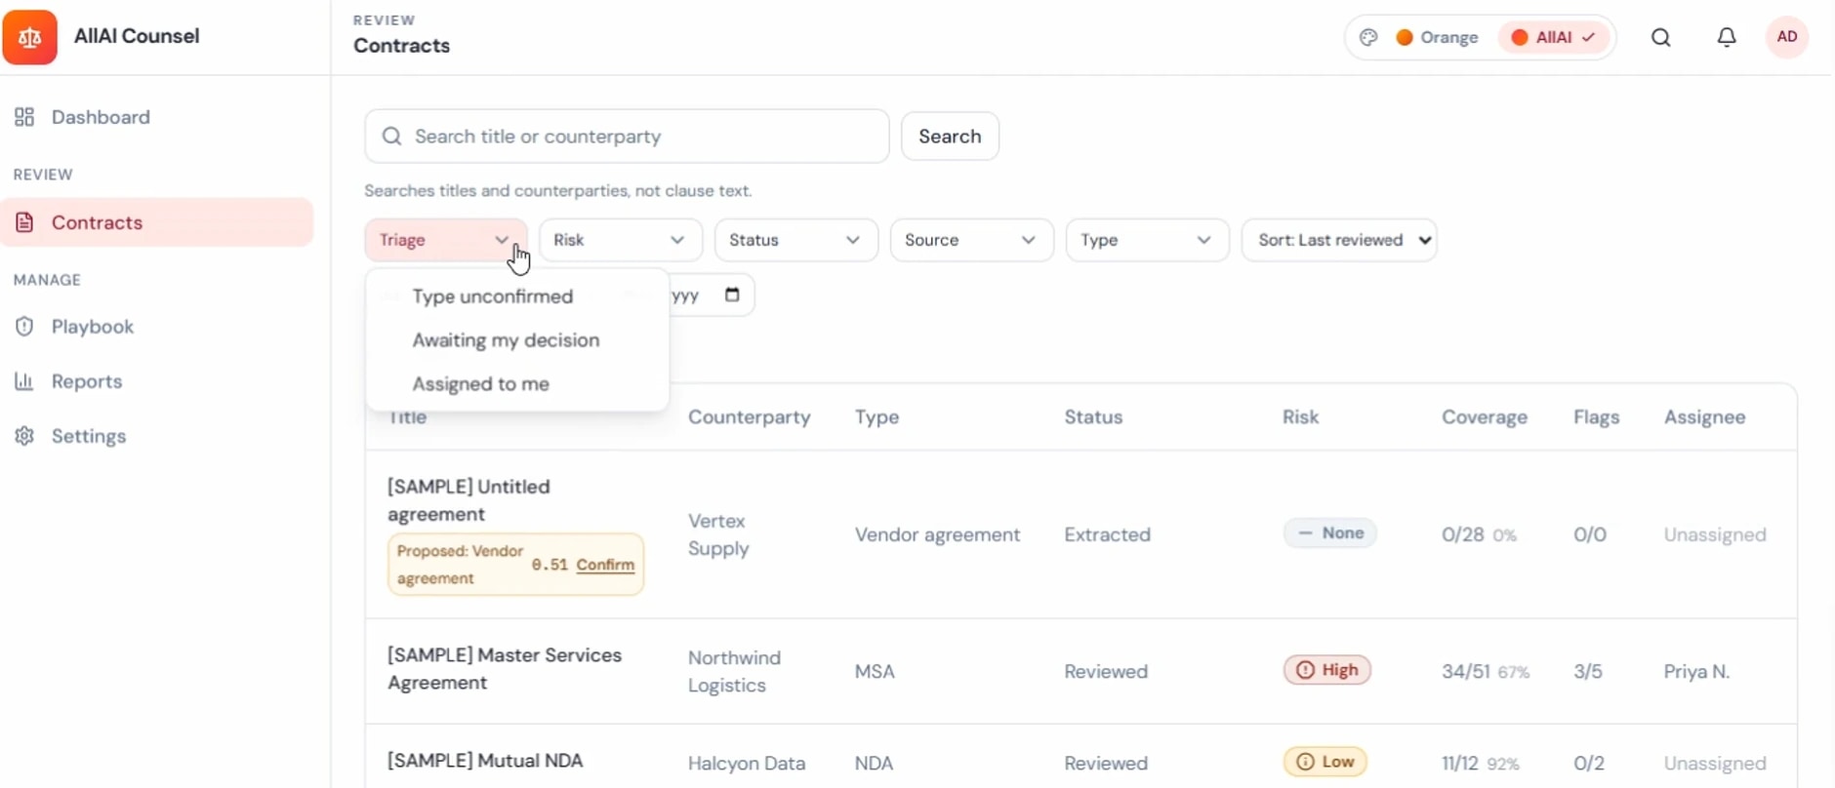Click the Low risk badge
The image size is (1835, 788).
tap(1325, 762)
